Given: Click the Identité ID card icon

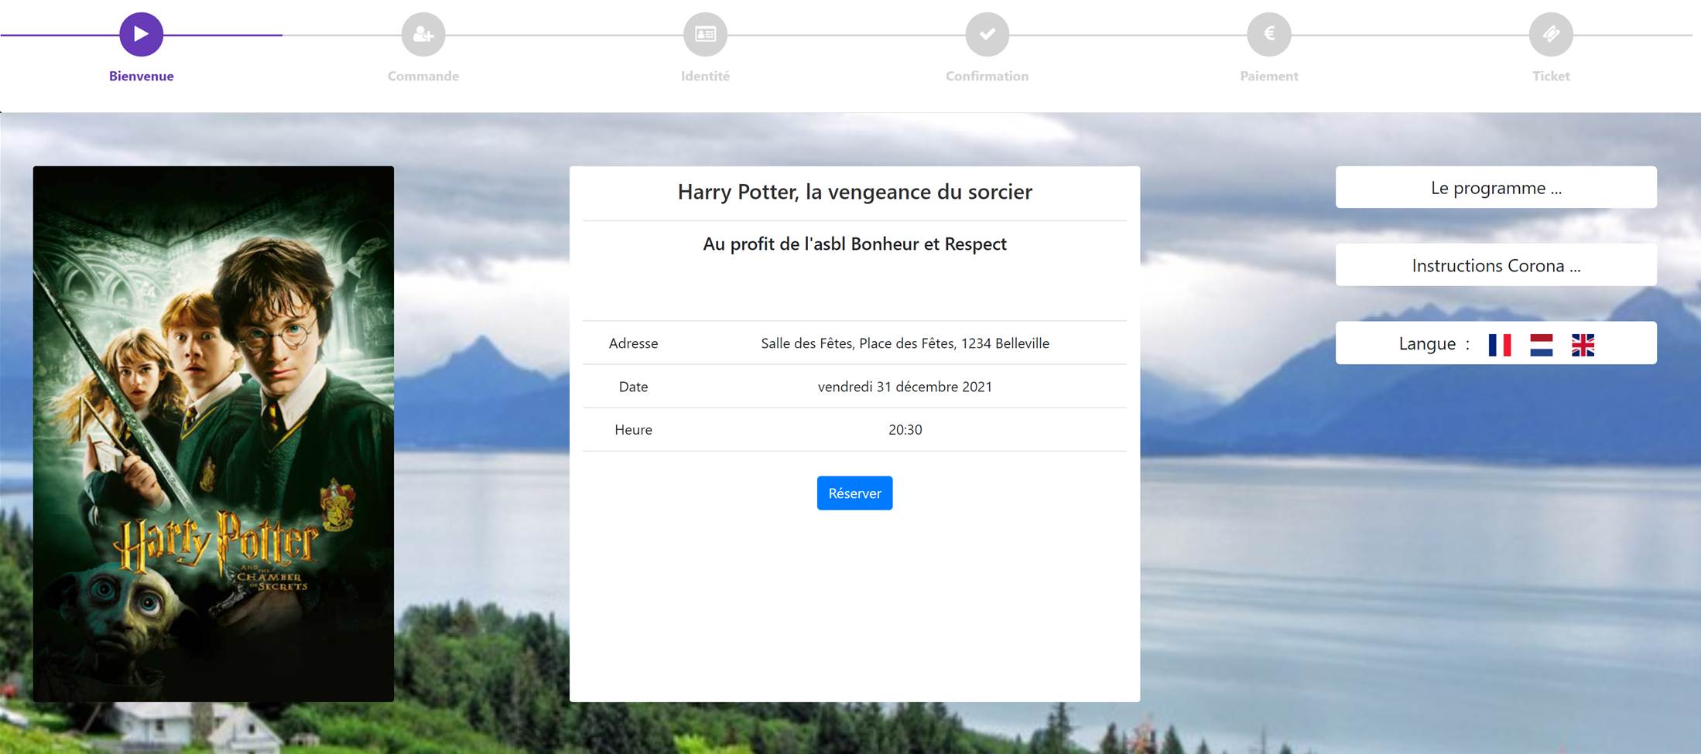Looking at the screenshot, I should click(x=705, y=34).
